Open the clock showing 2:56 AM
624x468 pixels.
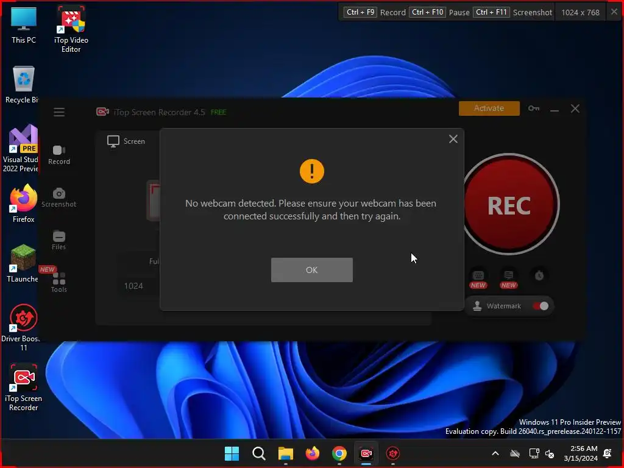pos(581,453)
